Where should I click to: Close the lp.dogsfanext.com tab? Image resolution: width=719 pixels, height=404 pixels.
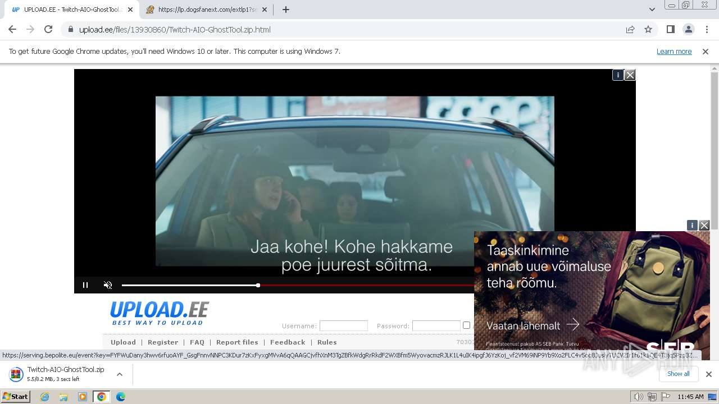265,10
